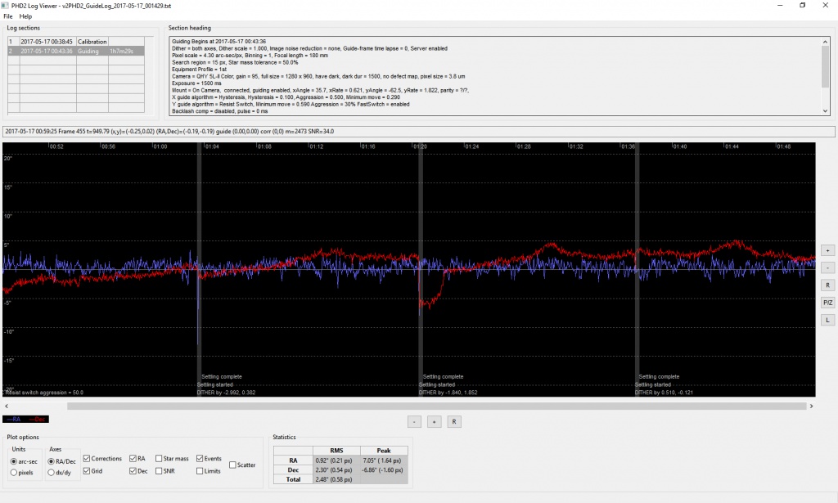Click the red Dec legend swatch
Screen dimensions: 838x503
(38, 420)
